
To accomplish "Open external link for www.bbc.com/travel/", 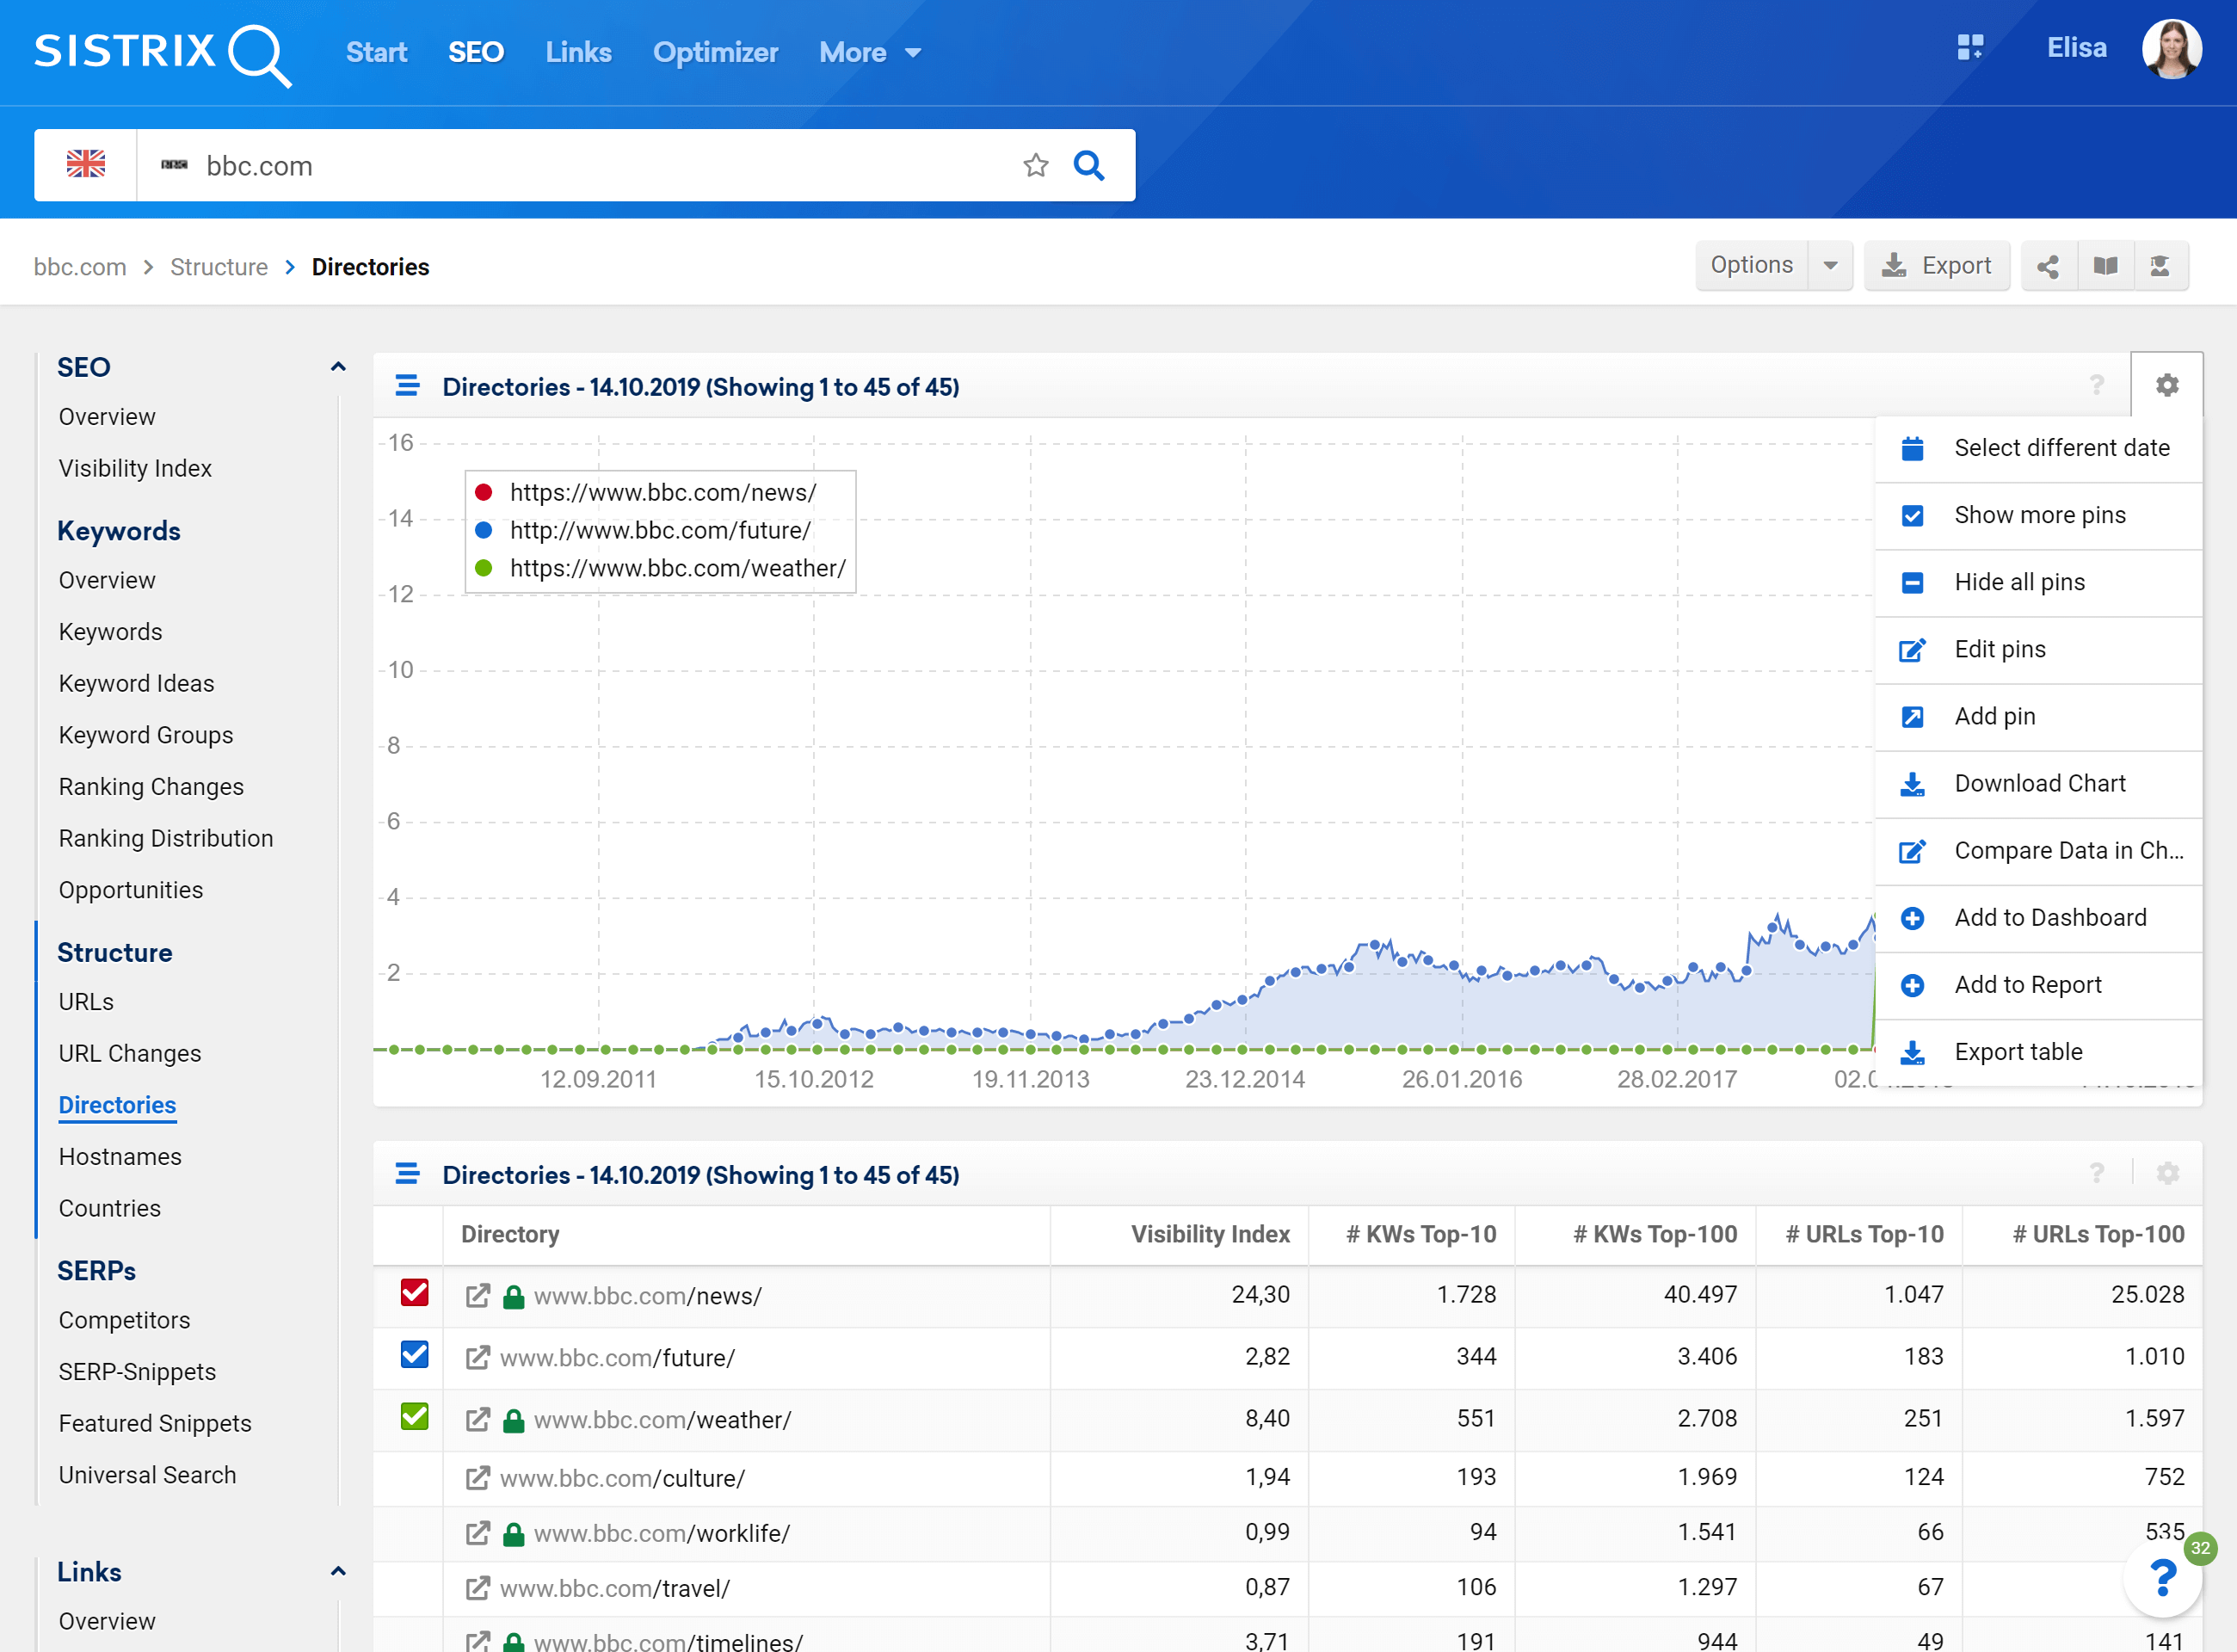I will [x=478, y=1588].
